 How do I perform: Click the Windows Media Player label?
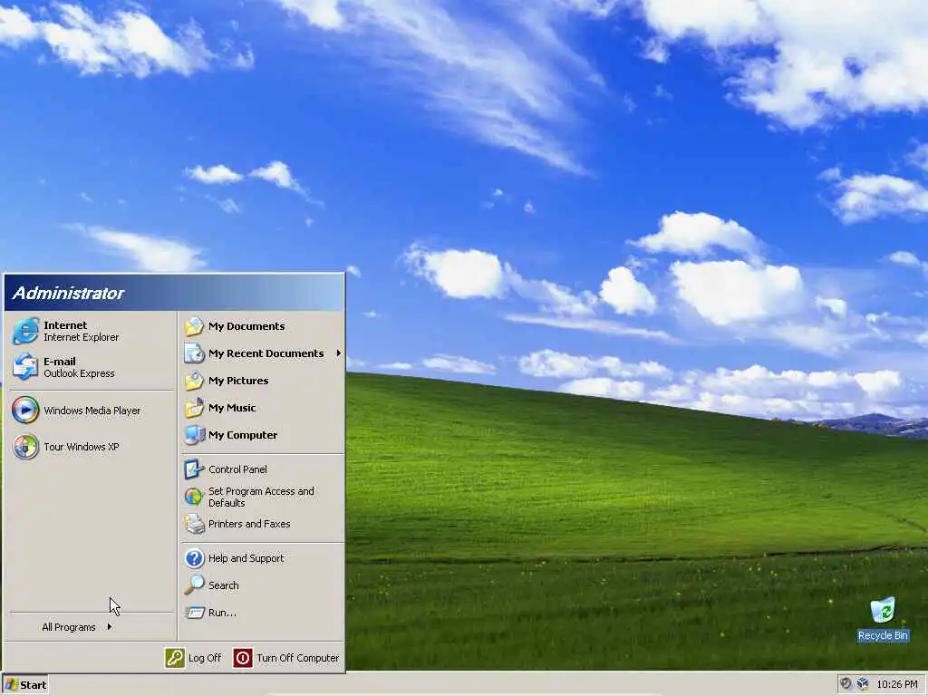[92, 411]
